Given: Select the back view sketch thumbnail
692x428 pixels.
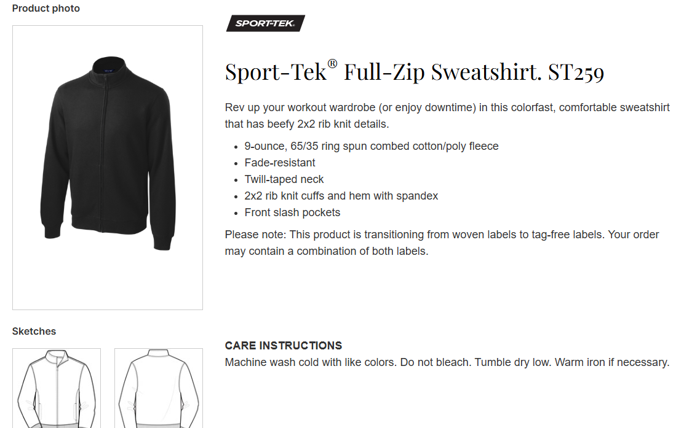Looking at the screenshot, I should coord(158,388).
